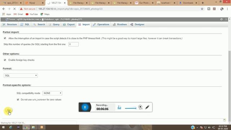This screenshot has width=231, height=130.
Task: Click phpMyAdmin page settings gear icon
Action: click(222, 19)
